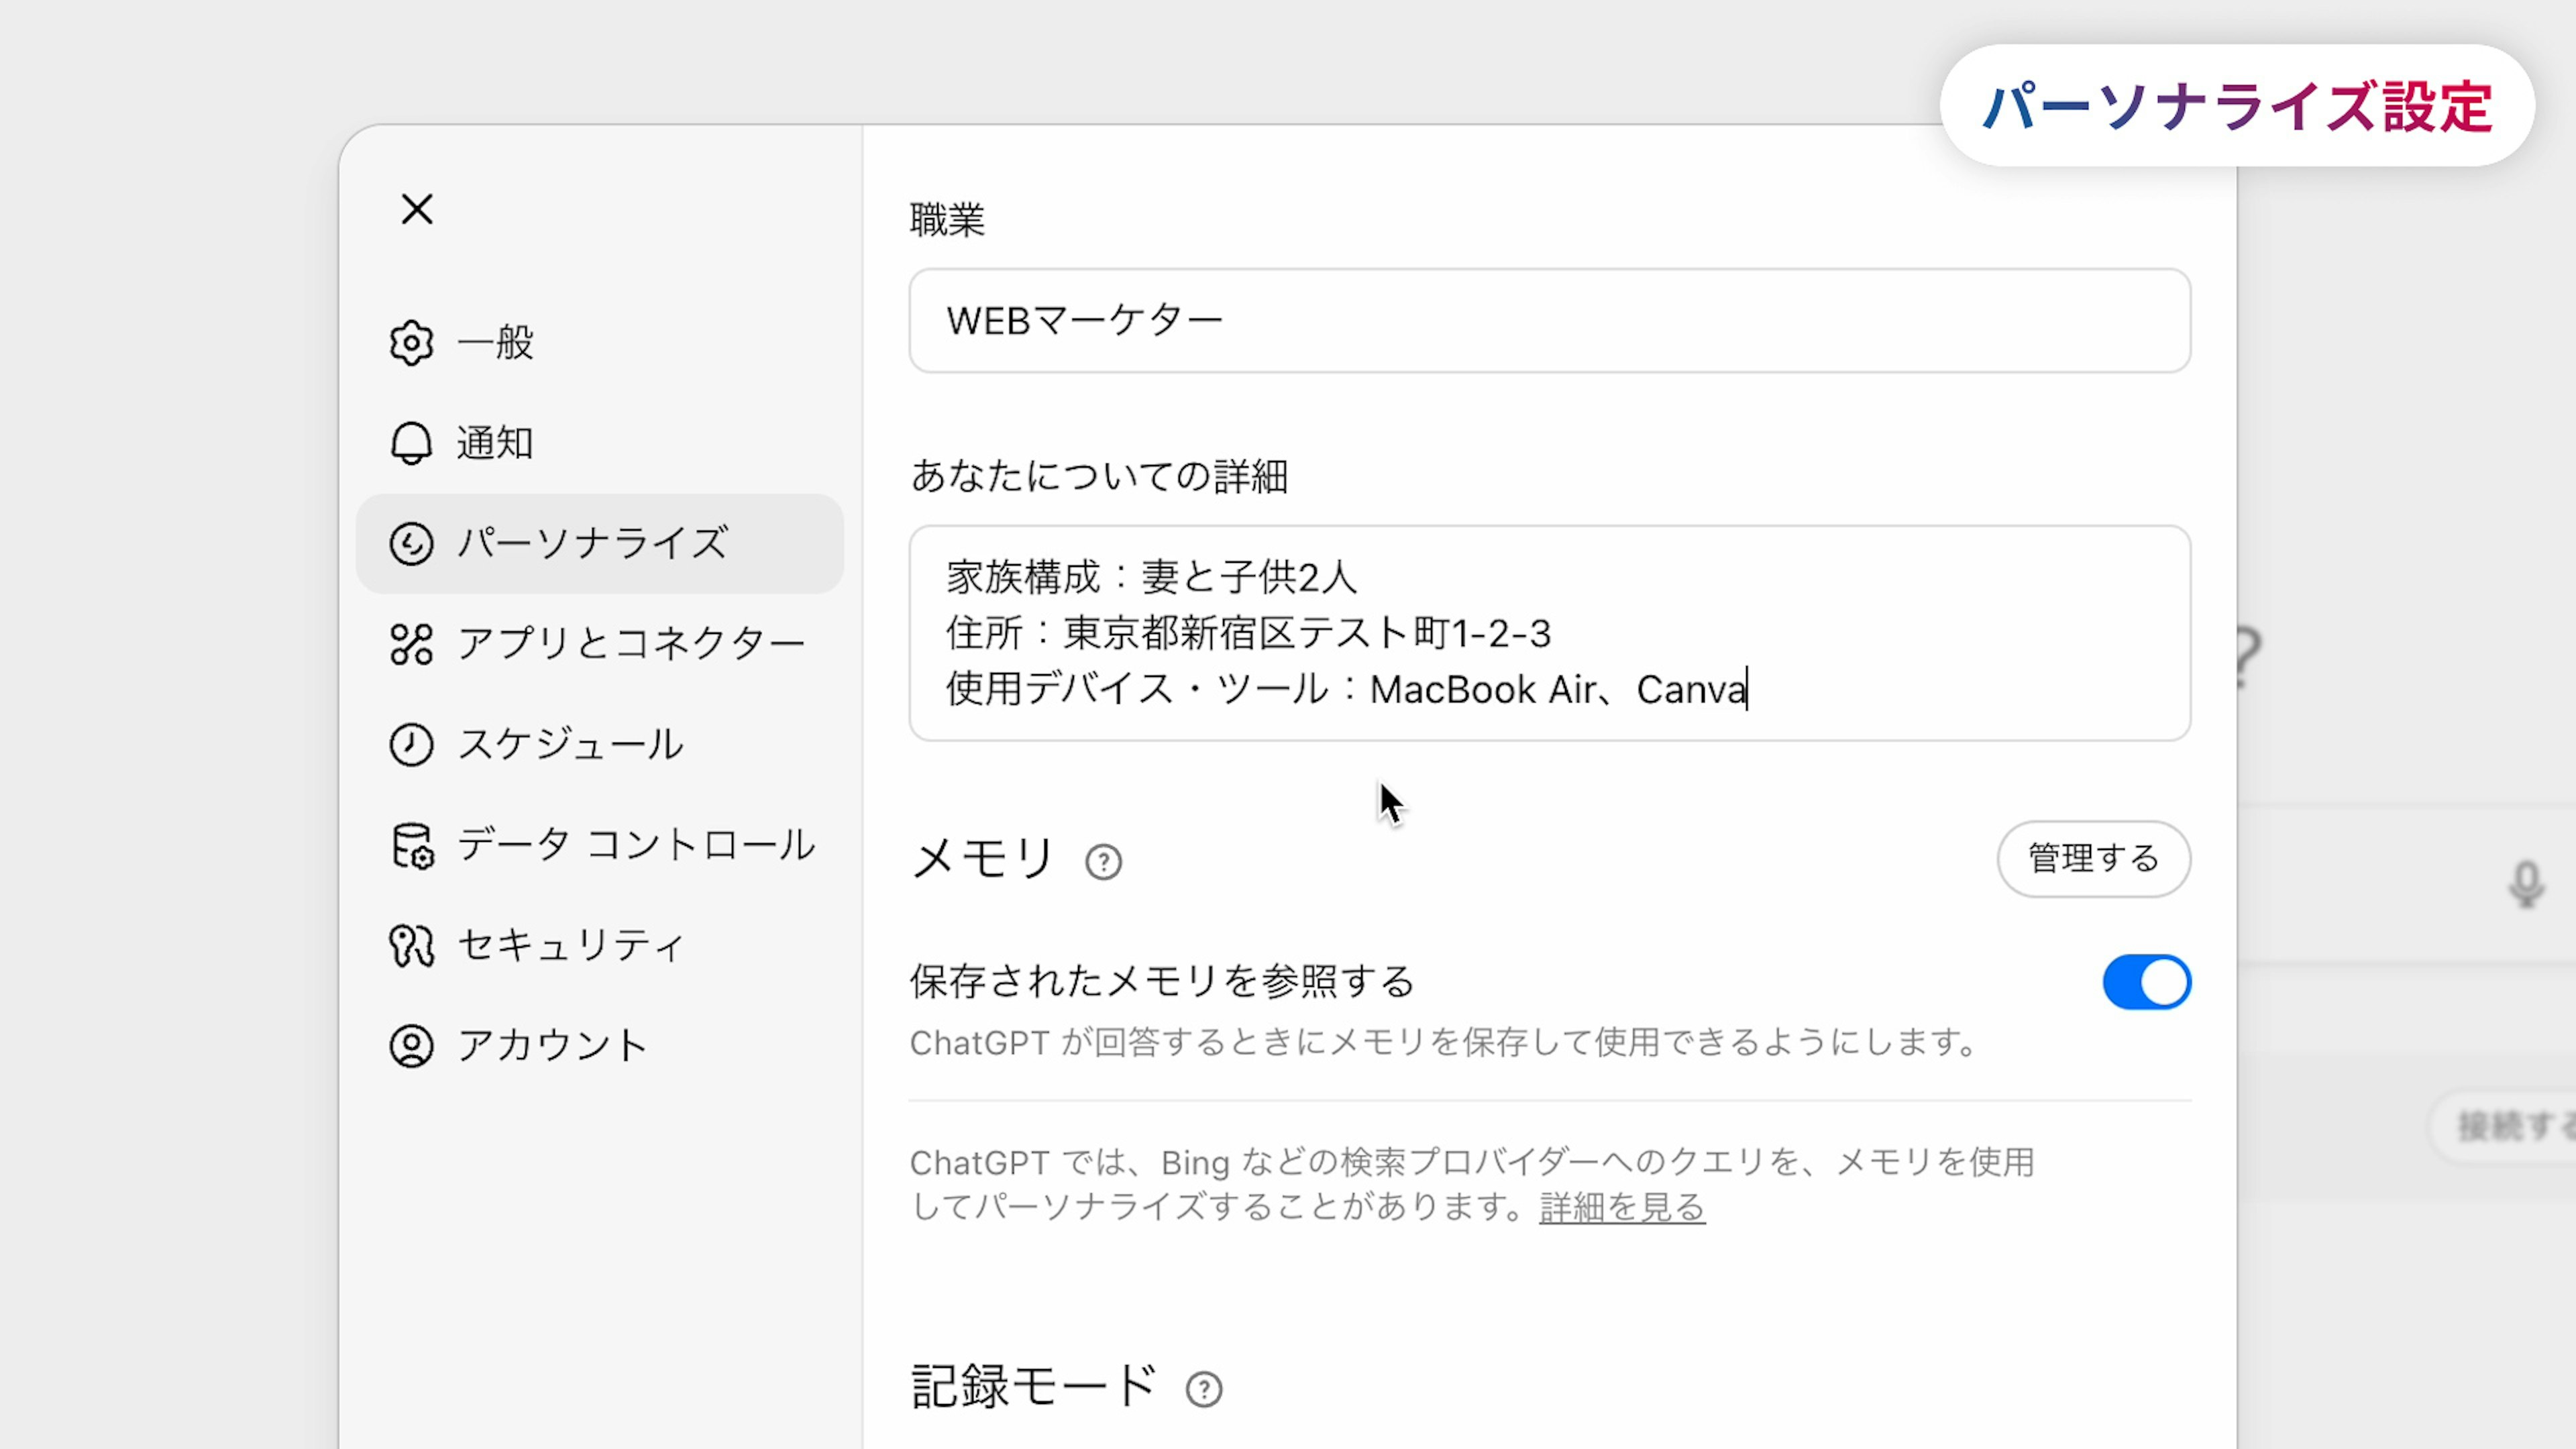The height and width of the screenshot is (1449, 2576).
Task: Click the help icon beside メモリ
Action: pos(1103,862)
